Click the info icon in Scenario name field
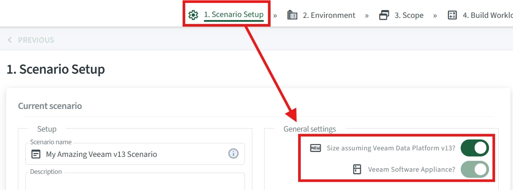 click(233, 153)
